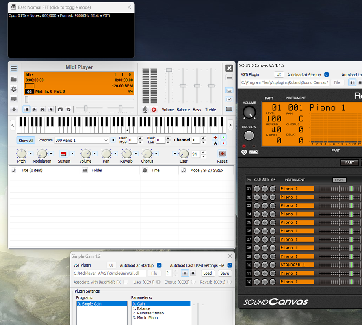The width and height of the screenshot is (362, 325).
Task: Stop playback in Midi Player
Action: pos(26,109)
